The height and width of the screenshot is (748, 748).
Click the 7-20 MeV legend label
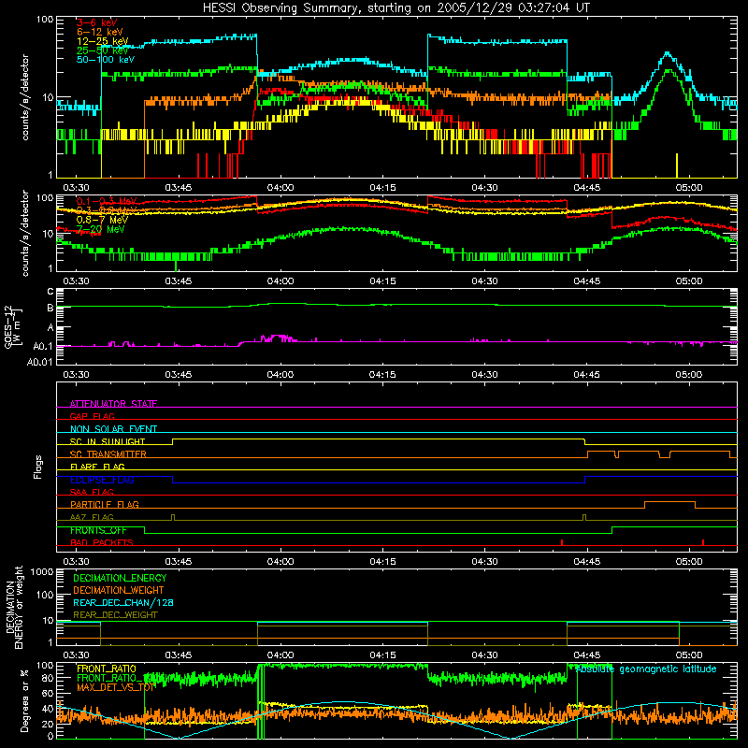(101, 229)
